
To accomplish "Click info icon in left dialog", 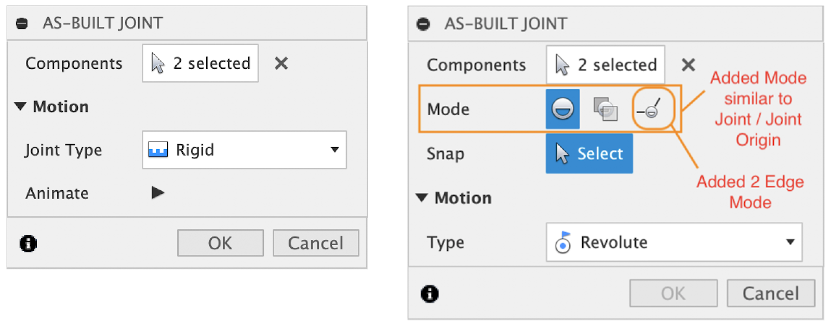I will [28, 243].
